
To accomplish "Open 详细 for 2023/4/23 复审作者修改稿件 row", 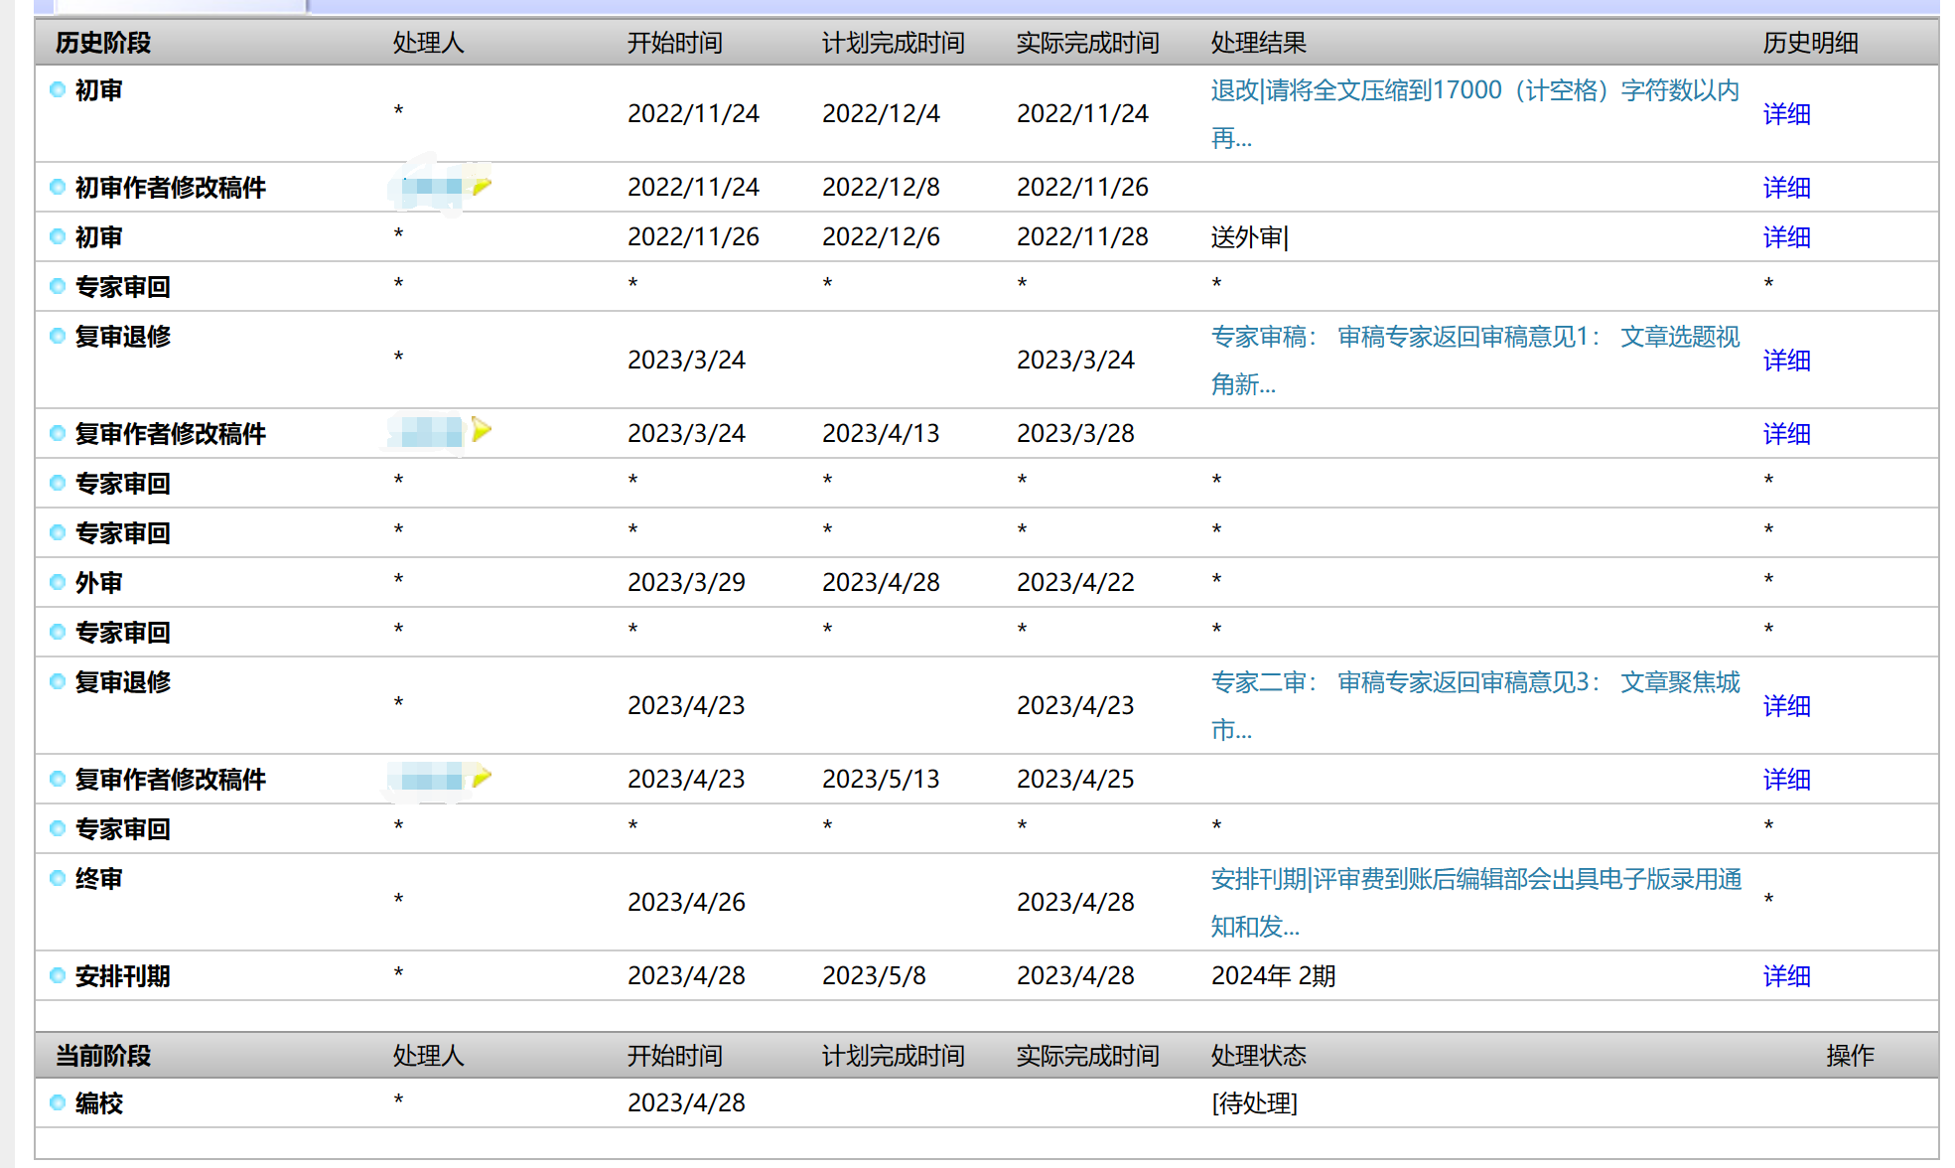I will (x=1786, y=780).
